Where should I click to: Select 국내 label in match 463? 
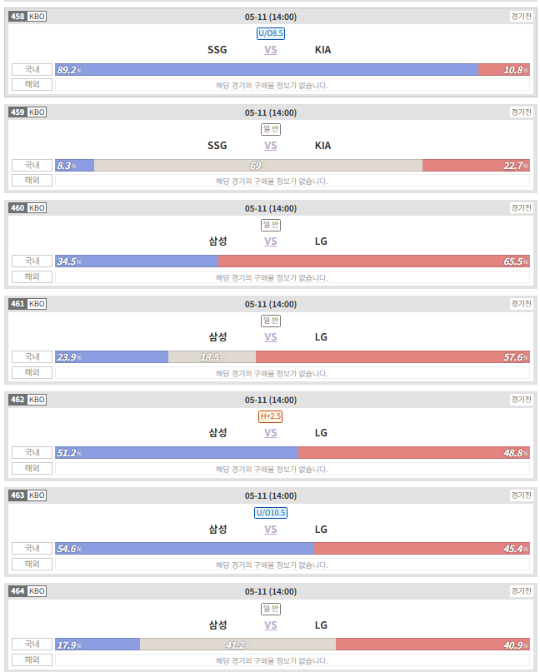click(x=32, y=548)
